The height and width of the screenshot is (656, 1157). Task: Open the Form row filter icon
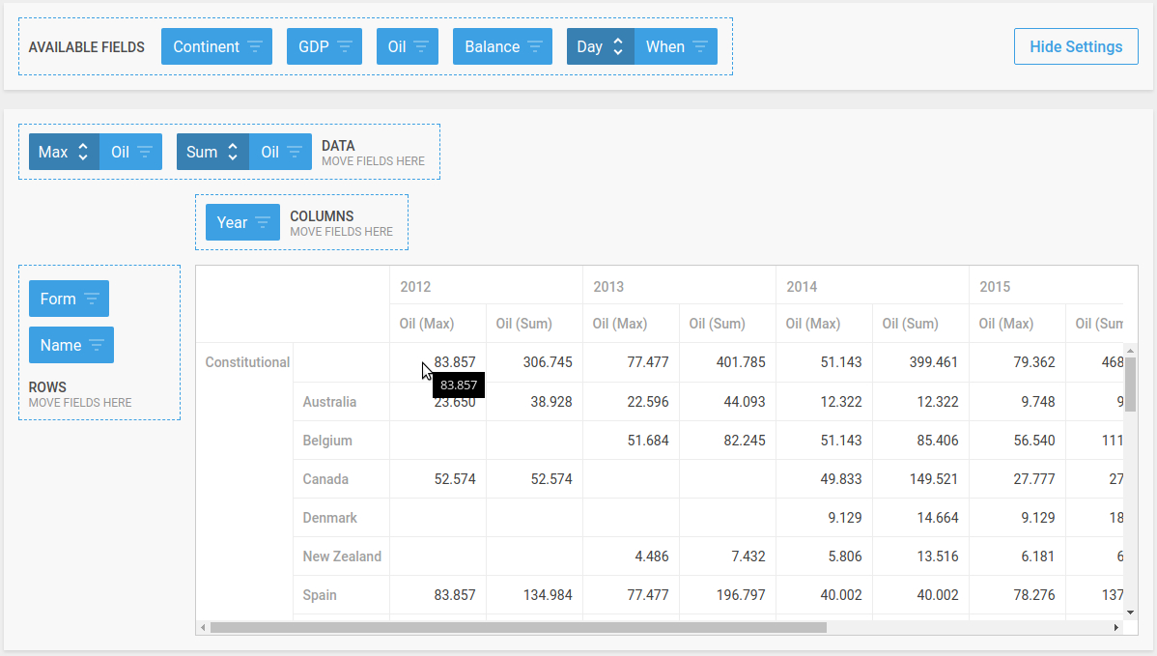point(92,299)
